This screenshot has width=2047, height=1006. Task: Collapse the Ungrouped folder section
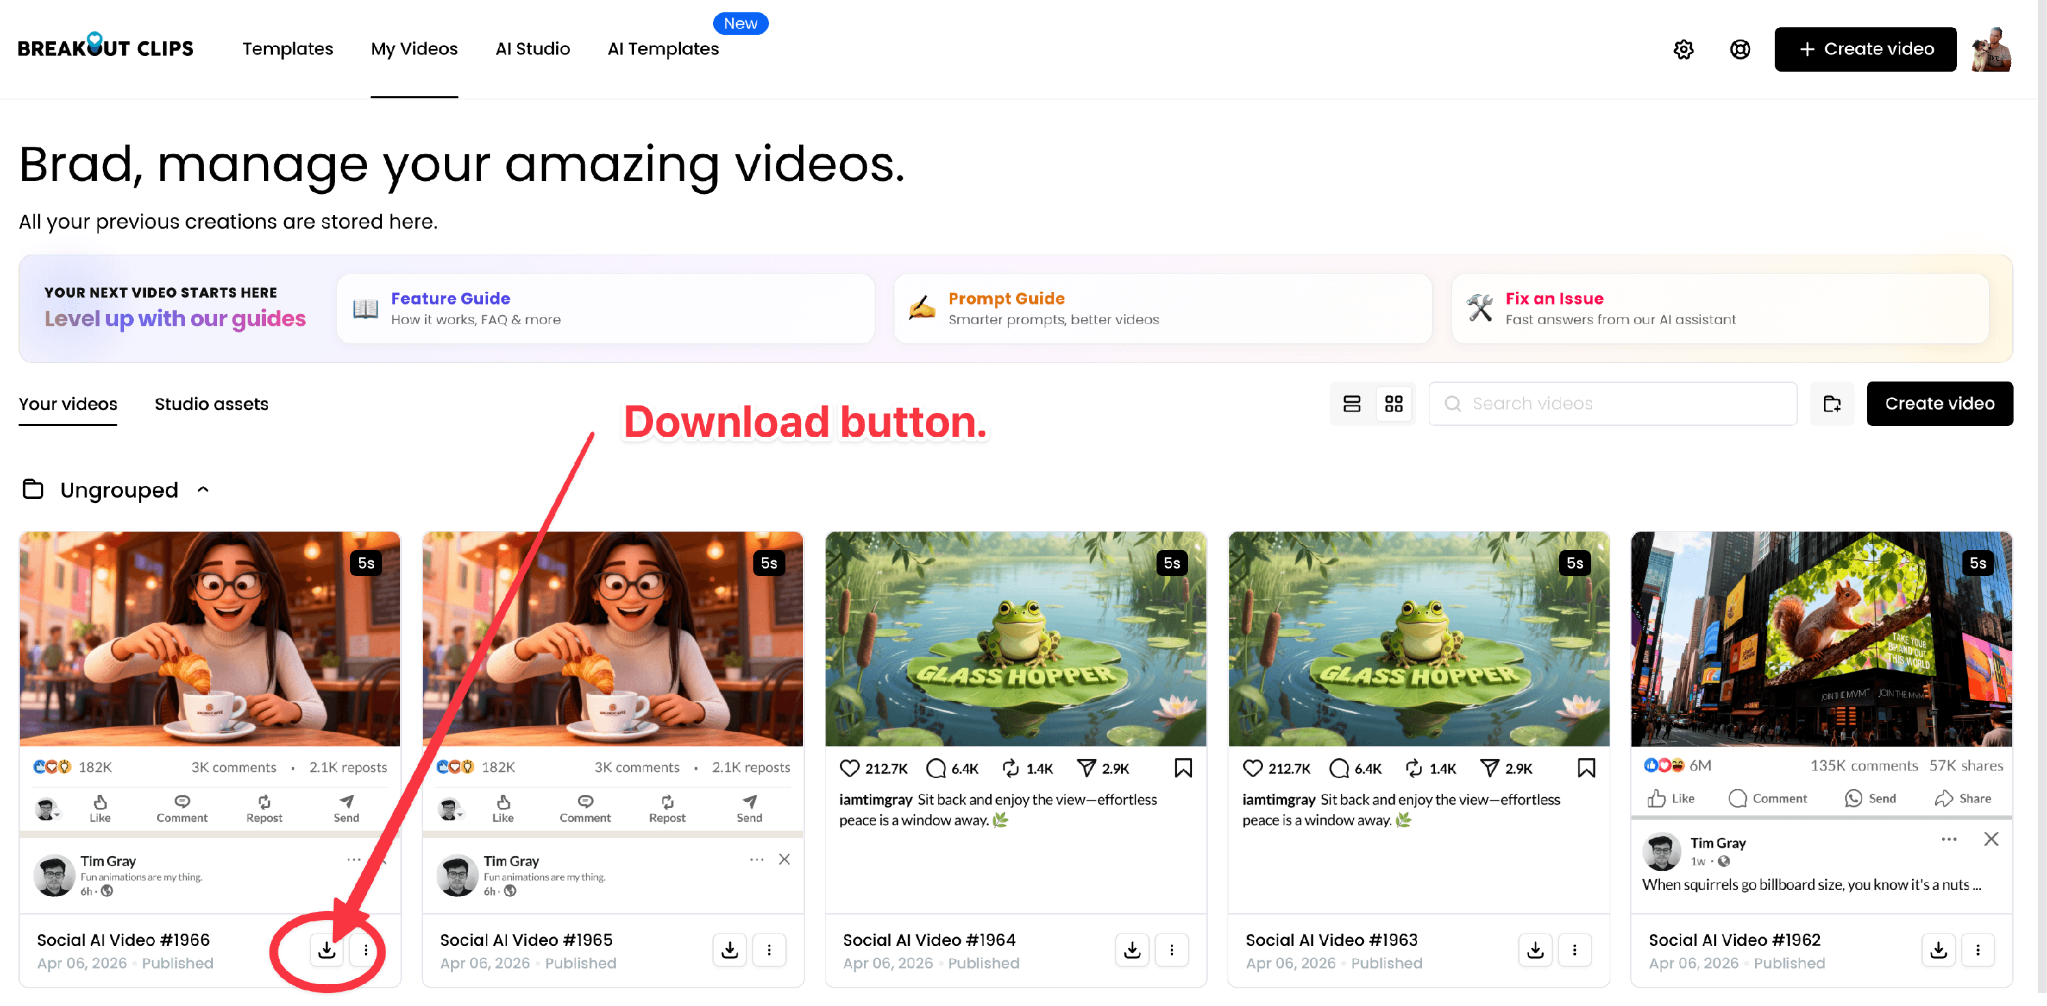pos(203,489)
